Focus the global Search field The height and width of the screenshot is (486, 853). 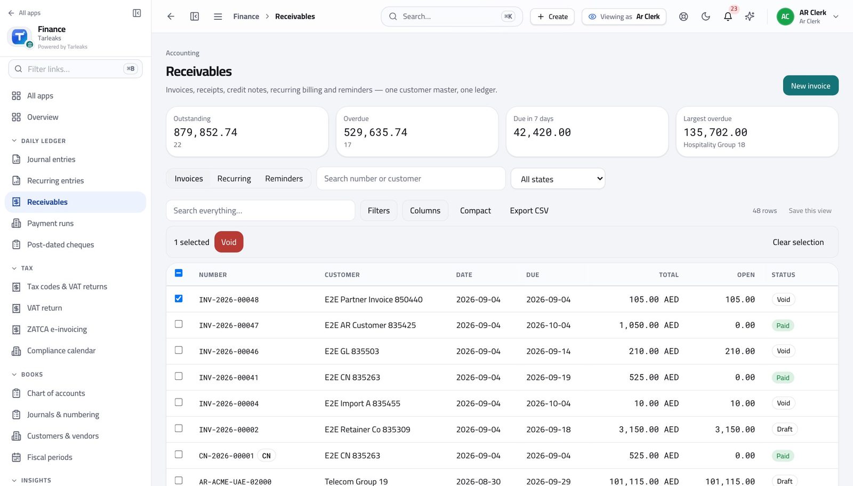tap(452, 17)
